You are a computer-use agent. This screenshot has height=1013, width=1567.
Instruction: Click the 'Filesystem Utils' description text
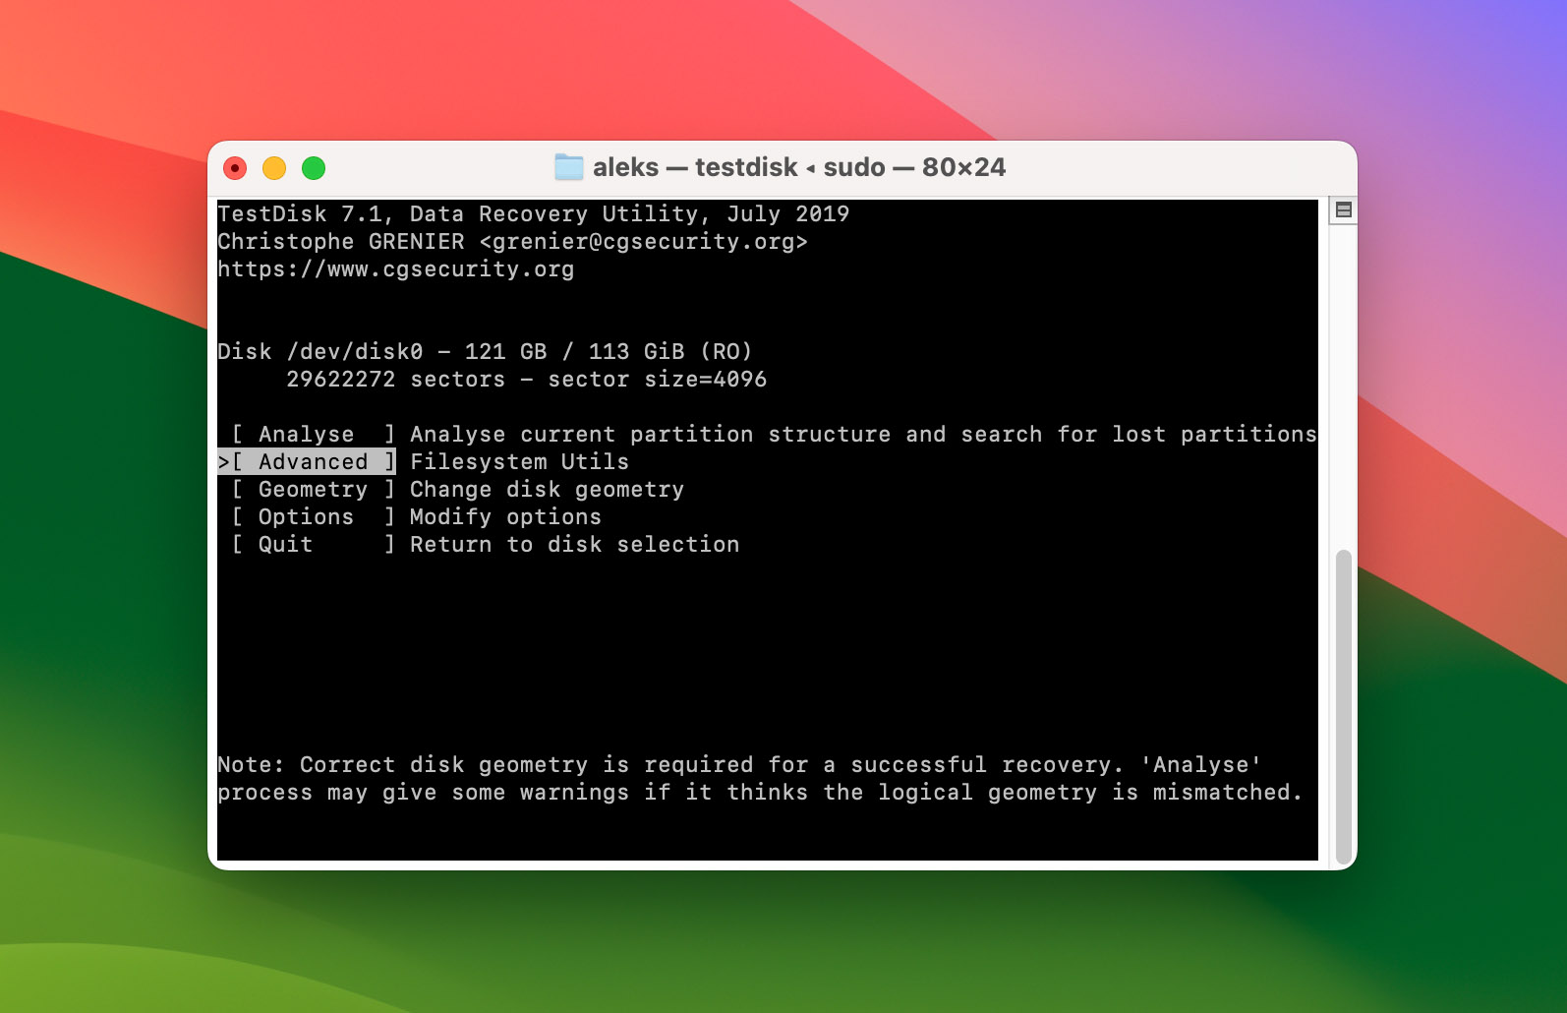(519, 461)
